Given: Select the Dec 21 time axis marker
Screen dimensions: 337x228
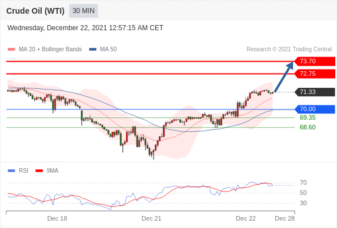Looking at the screenshot, I should [151, 218].
